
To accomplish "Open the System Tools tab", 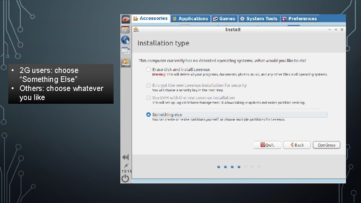I will [x=259, y=19].
